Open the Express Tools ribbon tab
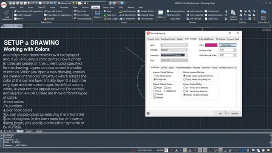 click(x=109, y=7)
